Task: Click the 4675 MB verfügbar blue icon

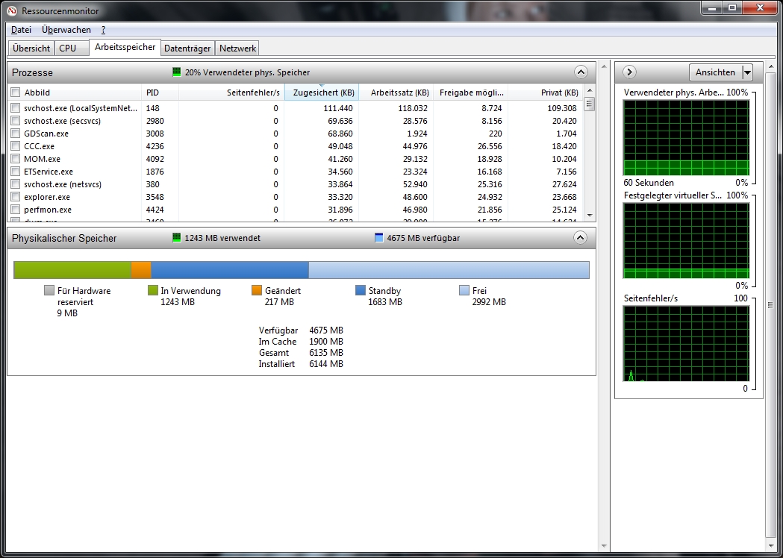Action: (378, 238)
